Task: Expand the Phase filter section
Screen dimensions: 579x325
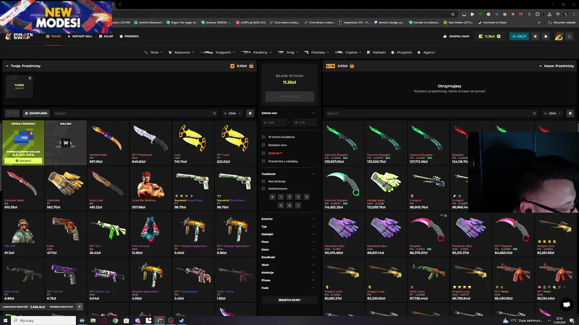Action: (288, 280)
